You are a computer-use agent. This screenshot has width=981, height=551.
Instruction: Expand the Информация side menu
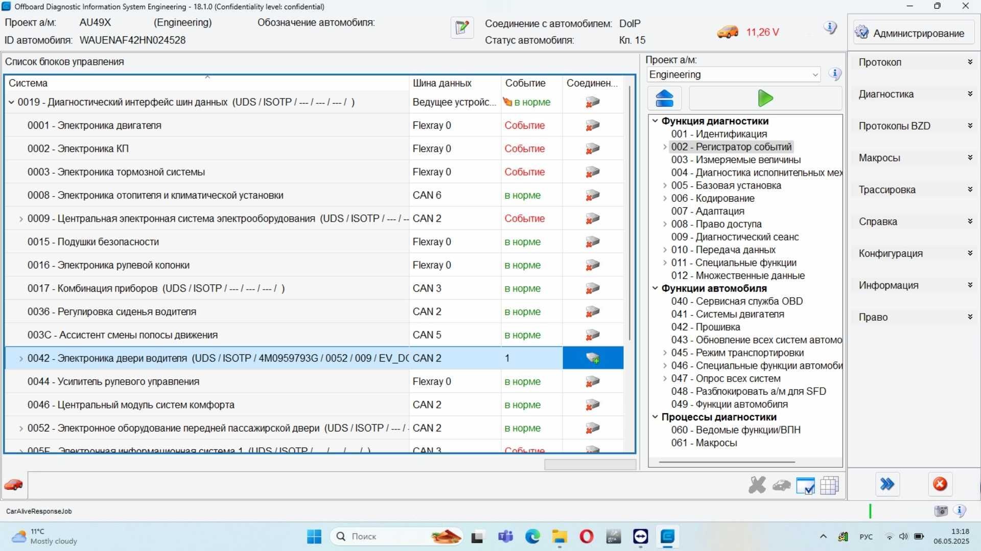click(915, 285)
